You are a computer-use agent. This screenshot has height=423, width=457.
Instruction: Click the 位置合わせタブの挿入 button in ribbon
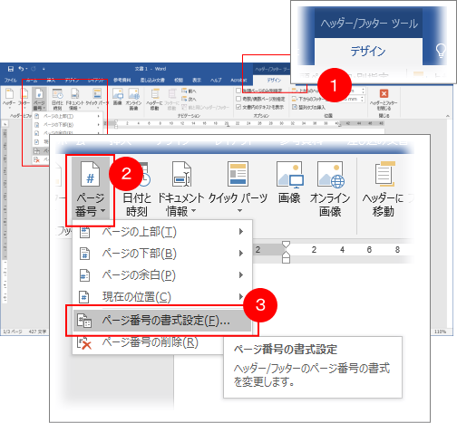click(308, 107)
